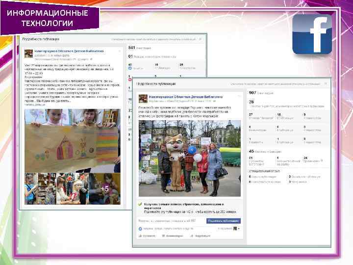Open the children's drawing photo in back post
Viewport: 353px width, 265px height.
[73, 141]
